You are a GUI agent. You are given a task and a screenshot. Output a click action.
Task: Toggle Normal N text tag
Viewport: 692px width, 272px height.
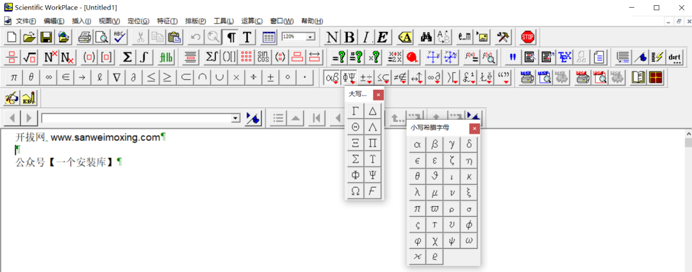pos(333,37)
